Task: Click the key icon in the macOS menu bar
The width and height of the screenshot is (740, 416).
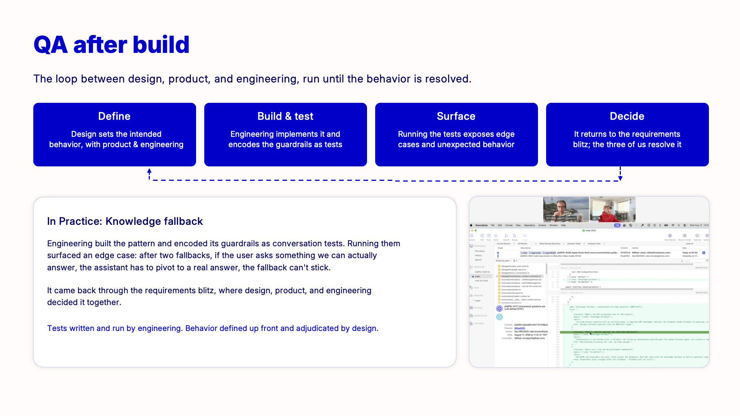Action: pyautogui.click(x=642, y=225)
